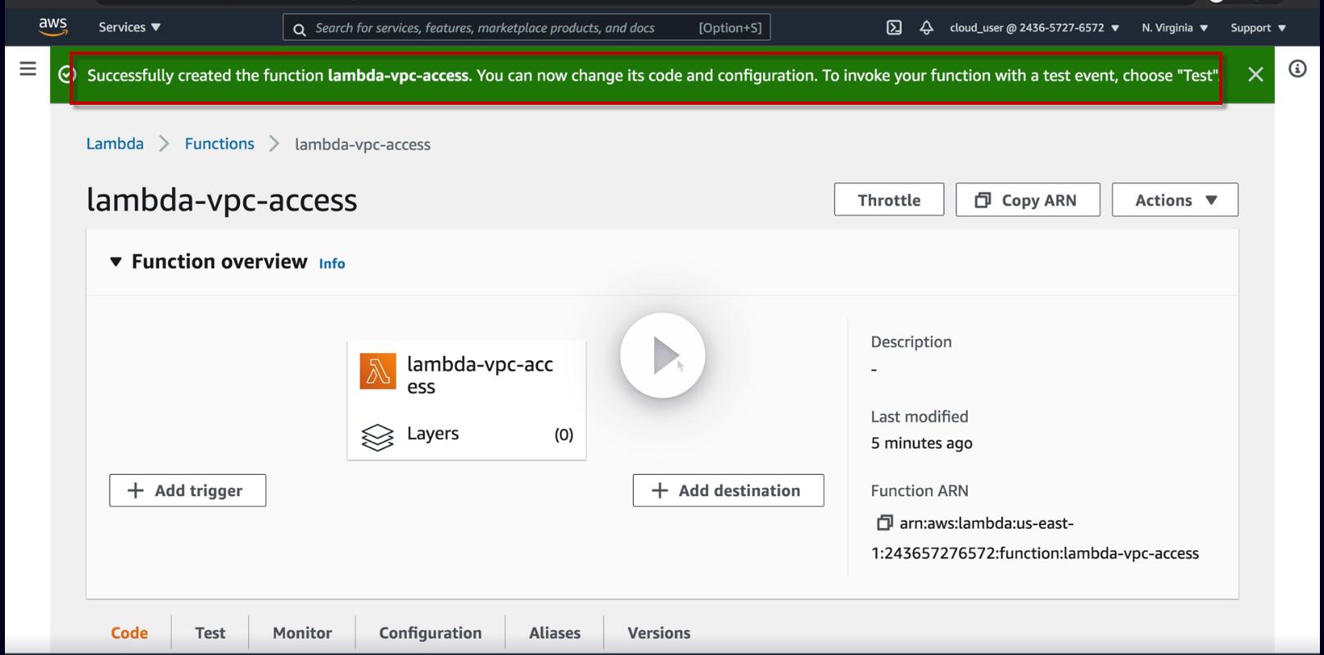Go to the Lambda breadcrumb link
Image resolution: width=1324 pixels, height=655 pixels.
(x=115, y=144)
